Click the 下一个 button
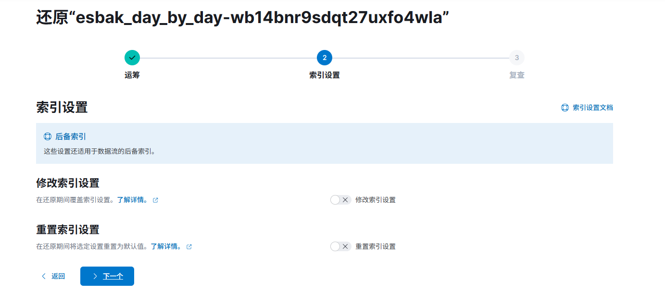Image resolution: width=665 pixels, height=305 pixels. point(107,276)
